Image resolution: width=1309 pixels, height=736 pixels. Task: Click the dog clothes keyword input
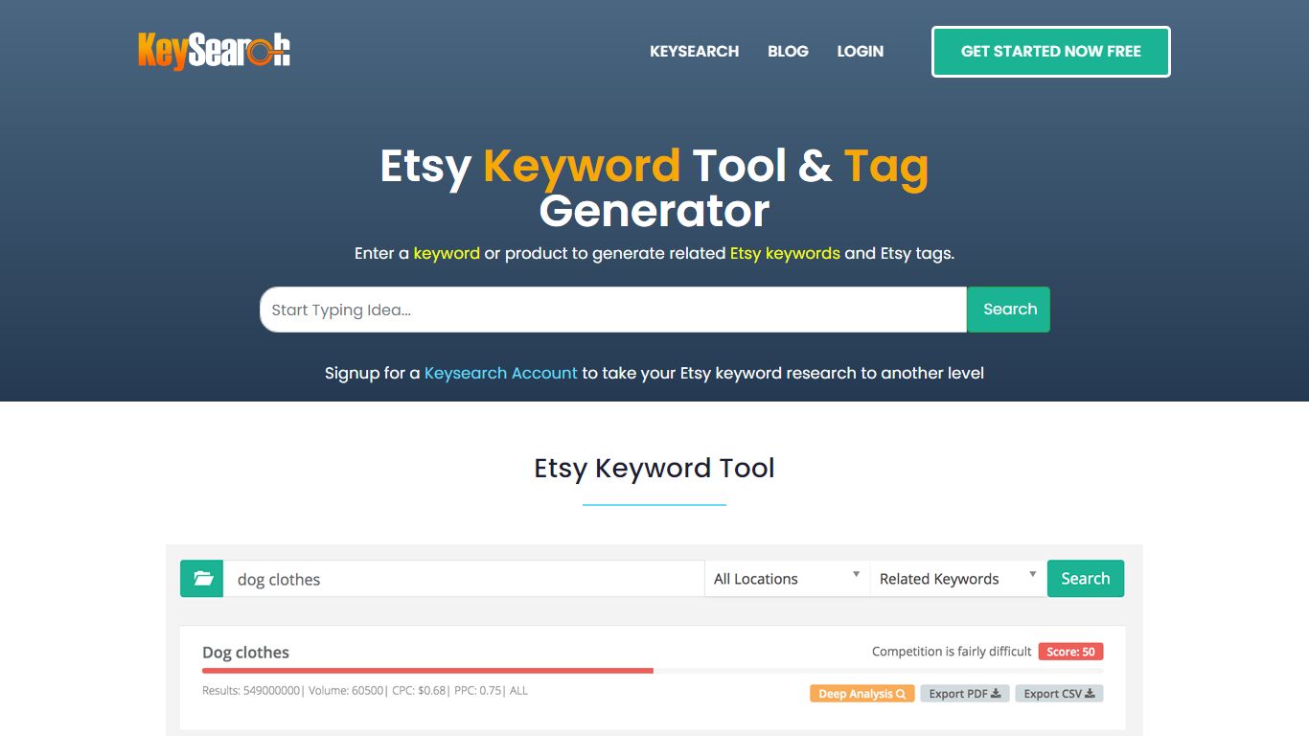464,579
